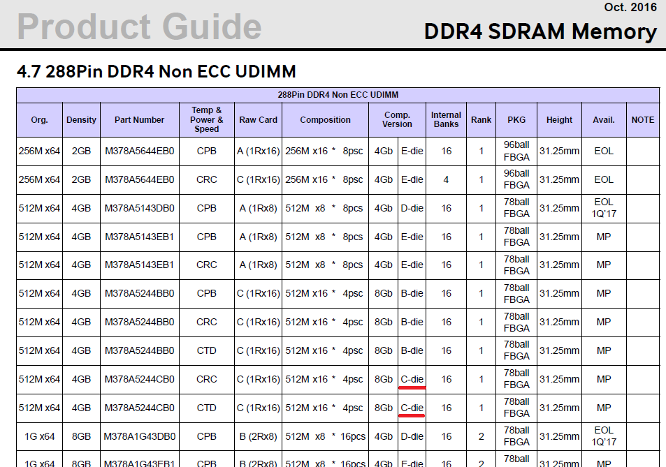Click the 'Org.' column header

point(40,119)
